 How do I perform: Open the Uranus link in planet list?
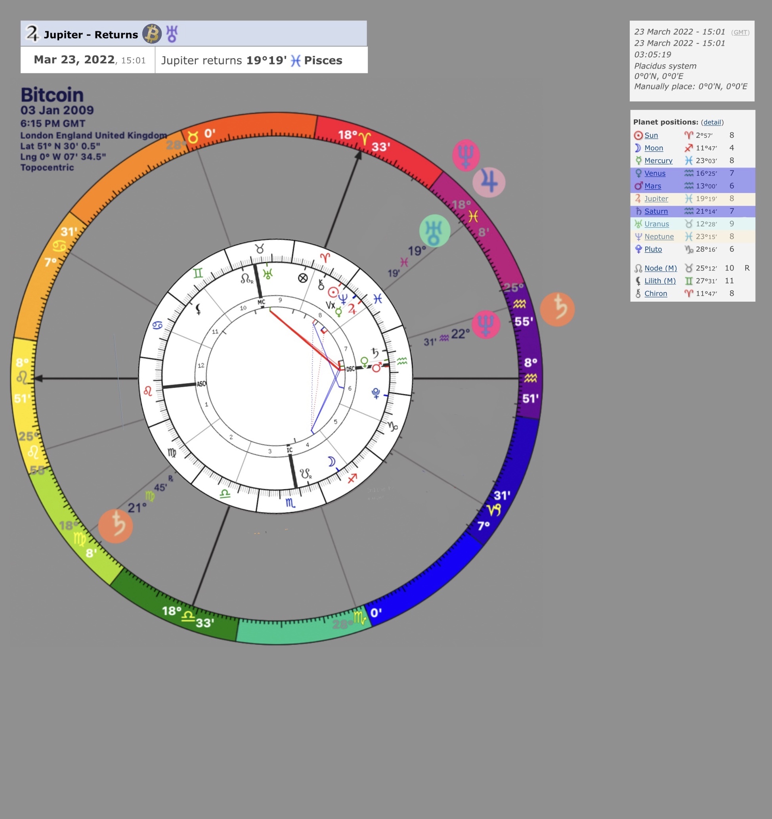coord(657,224)
